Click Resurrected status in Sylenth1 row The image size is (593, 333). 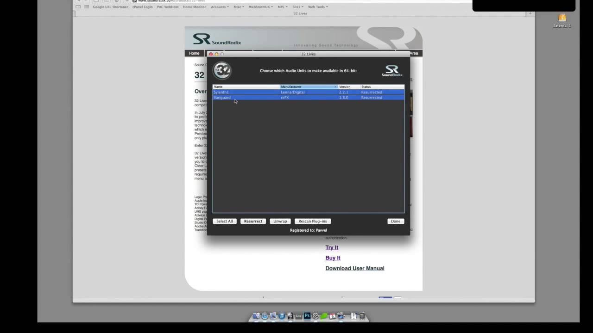click(372, 92)
